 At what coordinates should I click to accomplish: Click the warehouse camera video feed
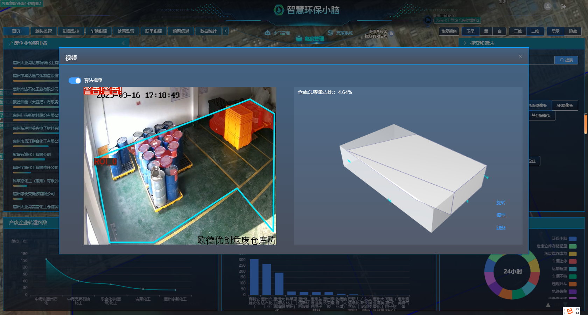[x=180, y=165]
